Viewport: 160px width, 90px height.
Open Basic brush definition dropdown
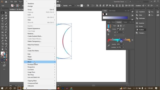(61, 5)
